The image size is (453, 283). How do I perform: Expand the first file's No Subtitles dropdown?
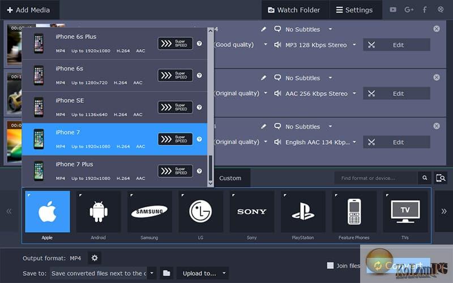tap(330, 29)
